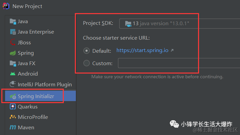The width and height of the screenshot is (240, 135).
Task: Click the red JBoss icon
Action: [13, 42]
